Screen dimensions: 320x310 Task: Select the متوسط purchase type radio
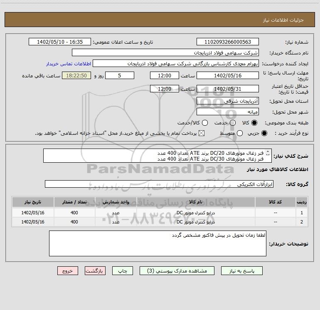click(240, 133)
